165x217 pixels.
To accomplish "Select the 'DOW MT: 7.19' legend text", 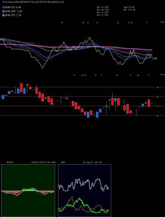I will 13,12.
